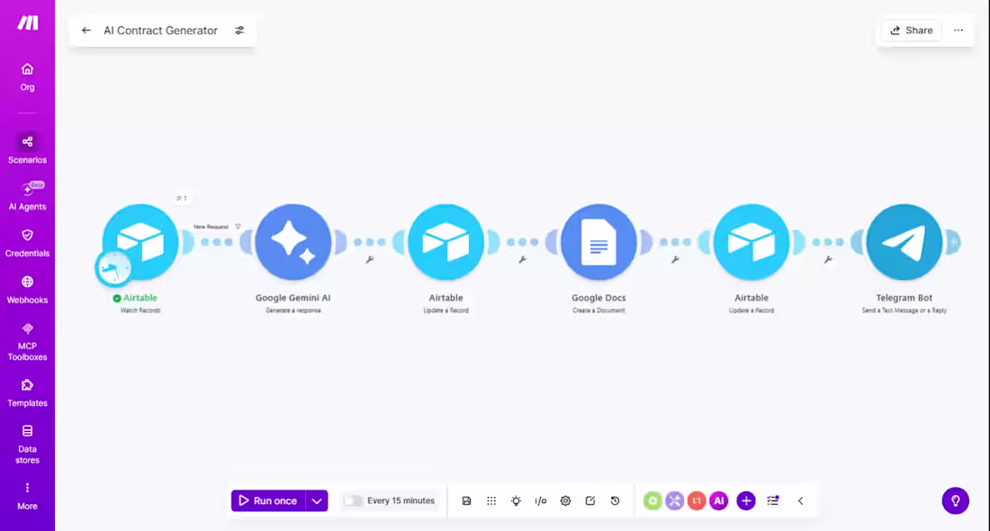Screen dimensions: 990x531
Task: Click the explain flow lightbulb icon
Action: pos(516,500)
